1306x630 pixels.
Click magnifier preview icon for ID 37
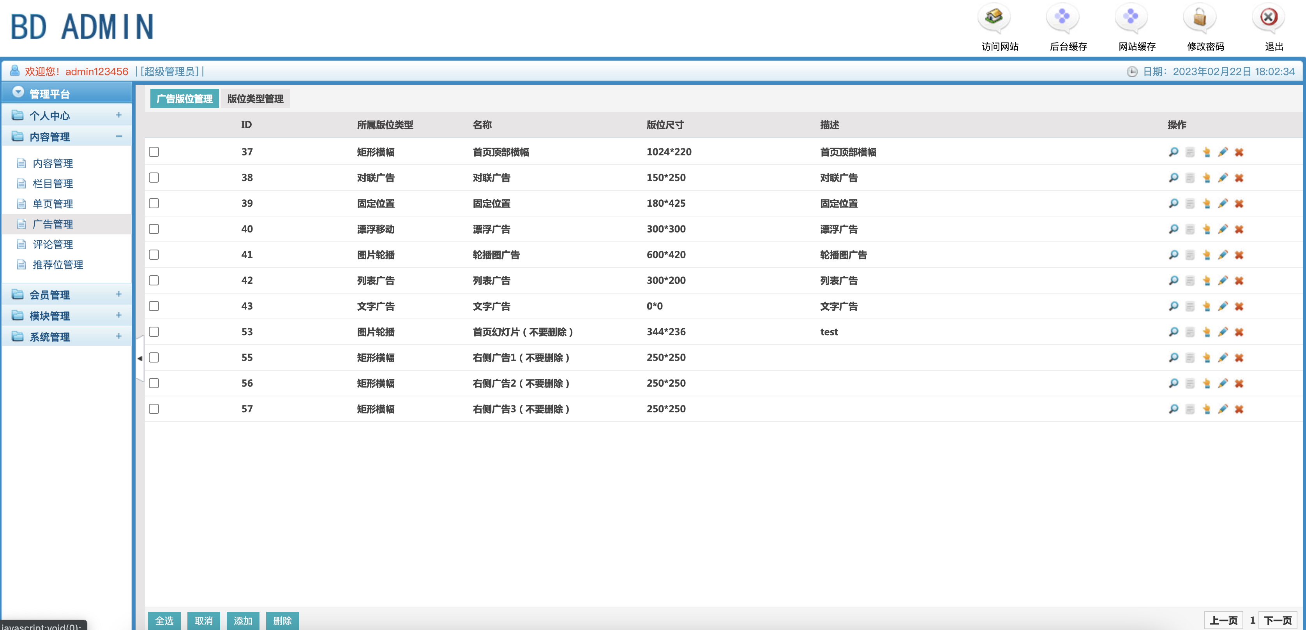(1173, 152)
